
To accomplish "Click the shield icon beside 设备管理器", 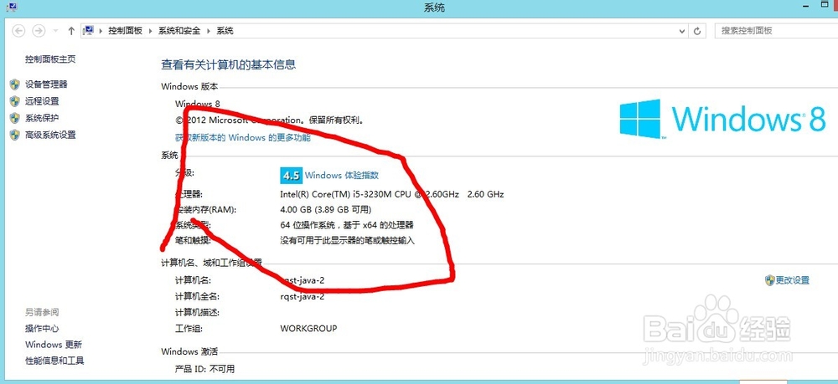I will pos(15,84).
